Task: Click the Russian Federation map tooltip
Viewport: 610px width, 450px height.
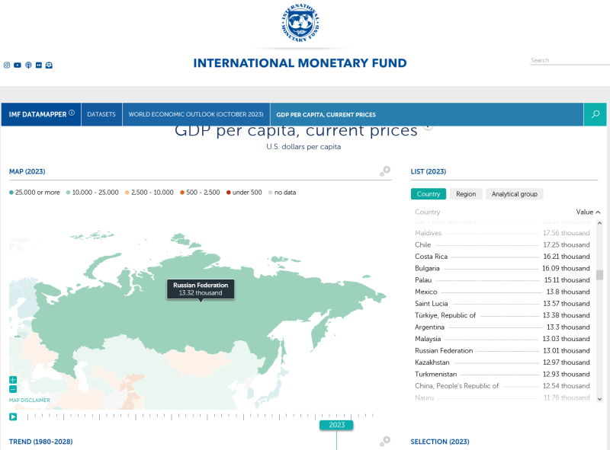Action: (x=201, y=289)
